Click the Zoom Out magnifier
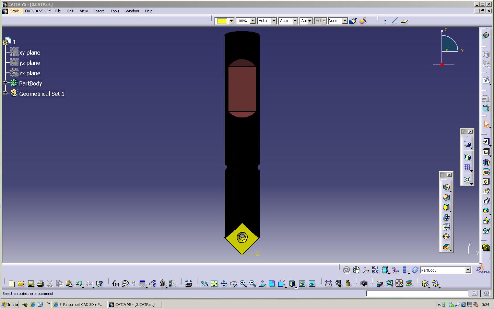494x309 pixels. pyautogui.click(x=252, y=284)
